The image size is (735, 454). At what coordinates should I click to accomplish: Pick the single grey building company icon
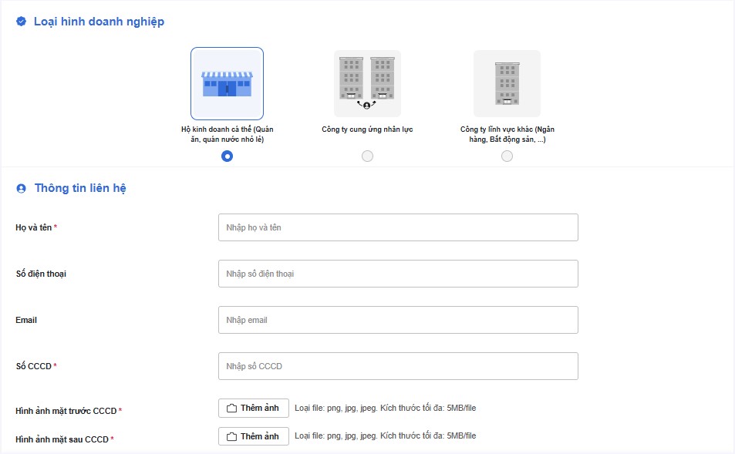pos(507,83)
